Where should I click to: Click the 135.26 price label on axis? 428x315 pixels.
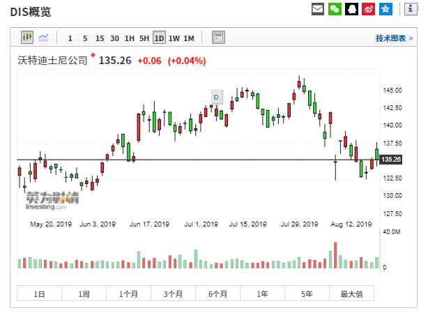click(391, 160)
